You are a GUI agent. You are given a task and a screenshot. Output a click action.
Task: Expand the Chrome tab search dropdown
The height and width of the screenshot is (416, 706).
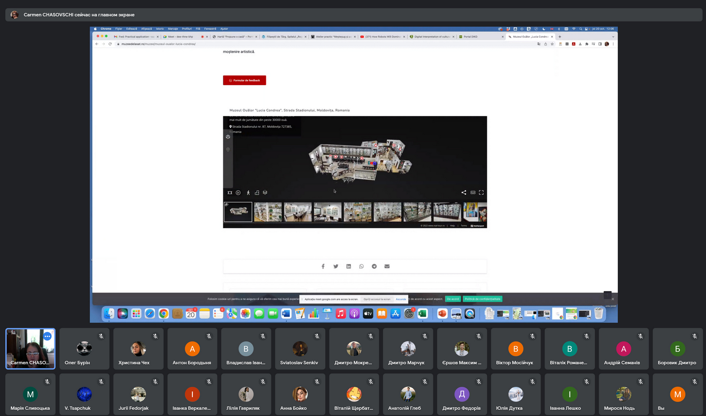click(613, 37)
